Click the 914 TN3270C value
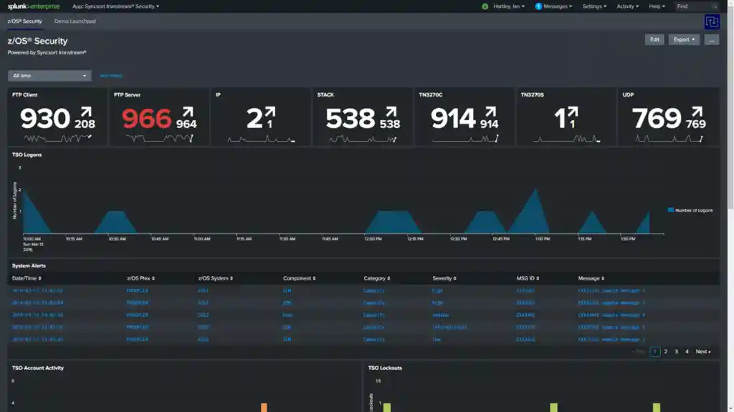The height and width of the screenshot is (412, 734). [453, 119]
